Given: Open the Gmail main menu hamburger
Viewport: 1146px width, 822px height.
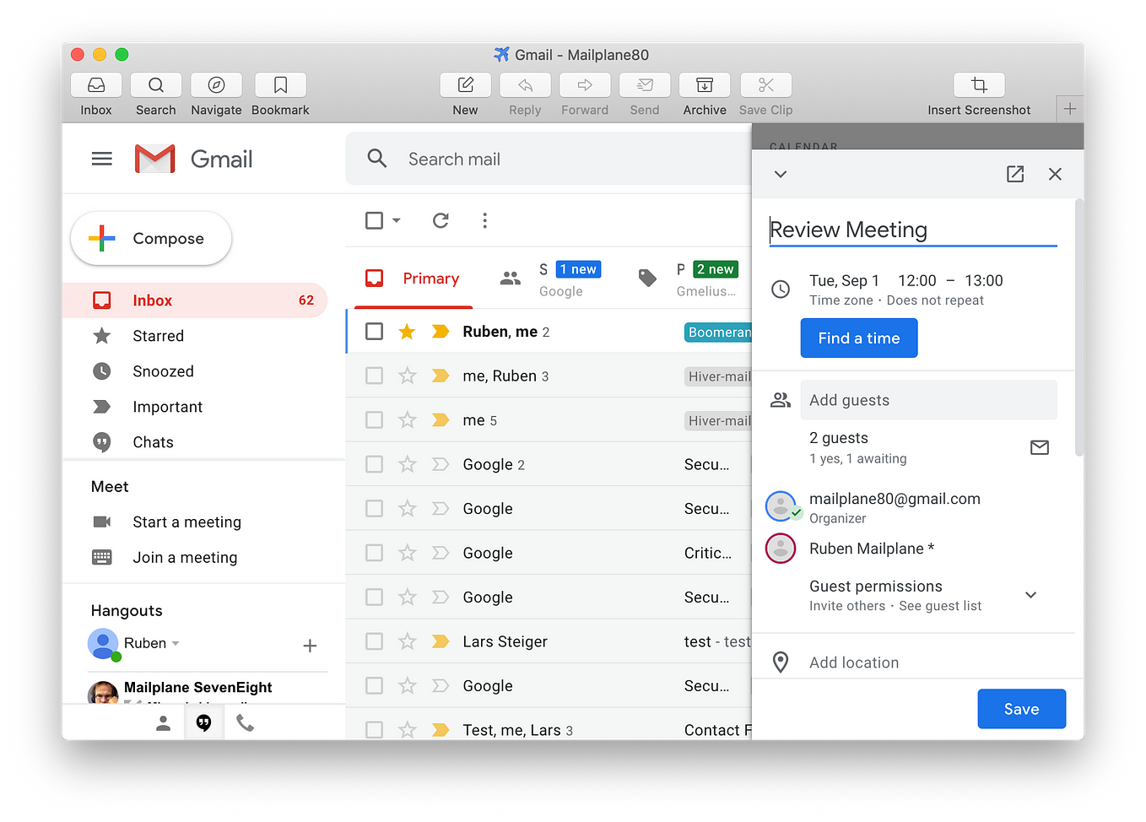Looking at the screenshot, I should 102,159.
